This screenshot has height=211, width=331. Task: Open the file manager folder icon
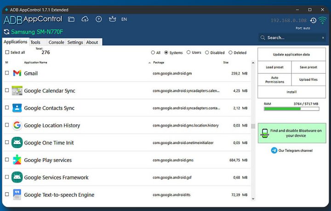click(x=71, y=19)
